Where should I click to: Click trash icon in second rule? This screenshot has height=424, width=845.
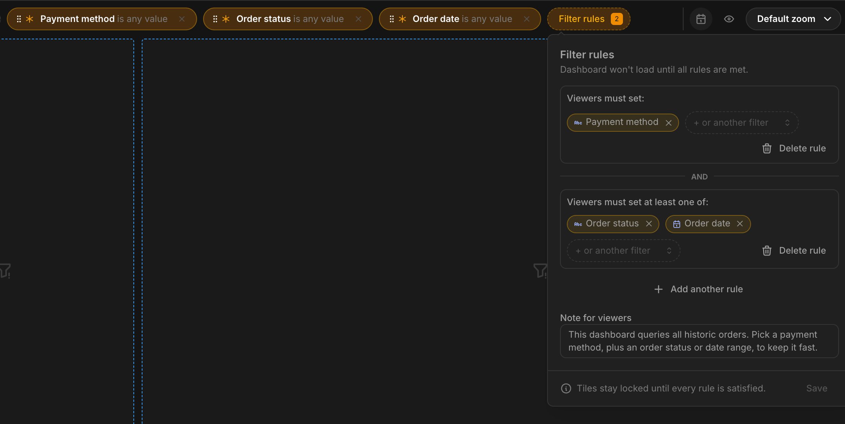[767, 251]
